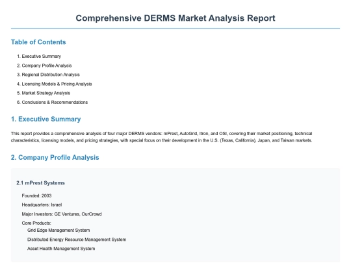Screen dimensions: 351x263
Task: Click the 'Table of Contents' heading
Action: [x=38, y=42]
